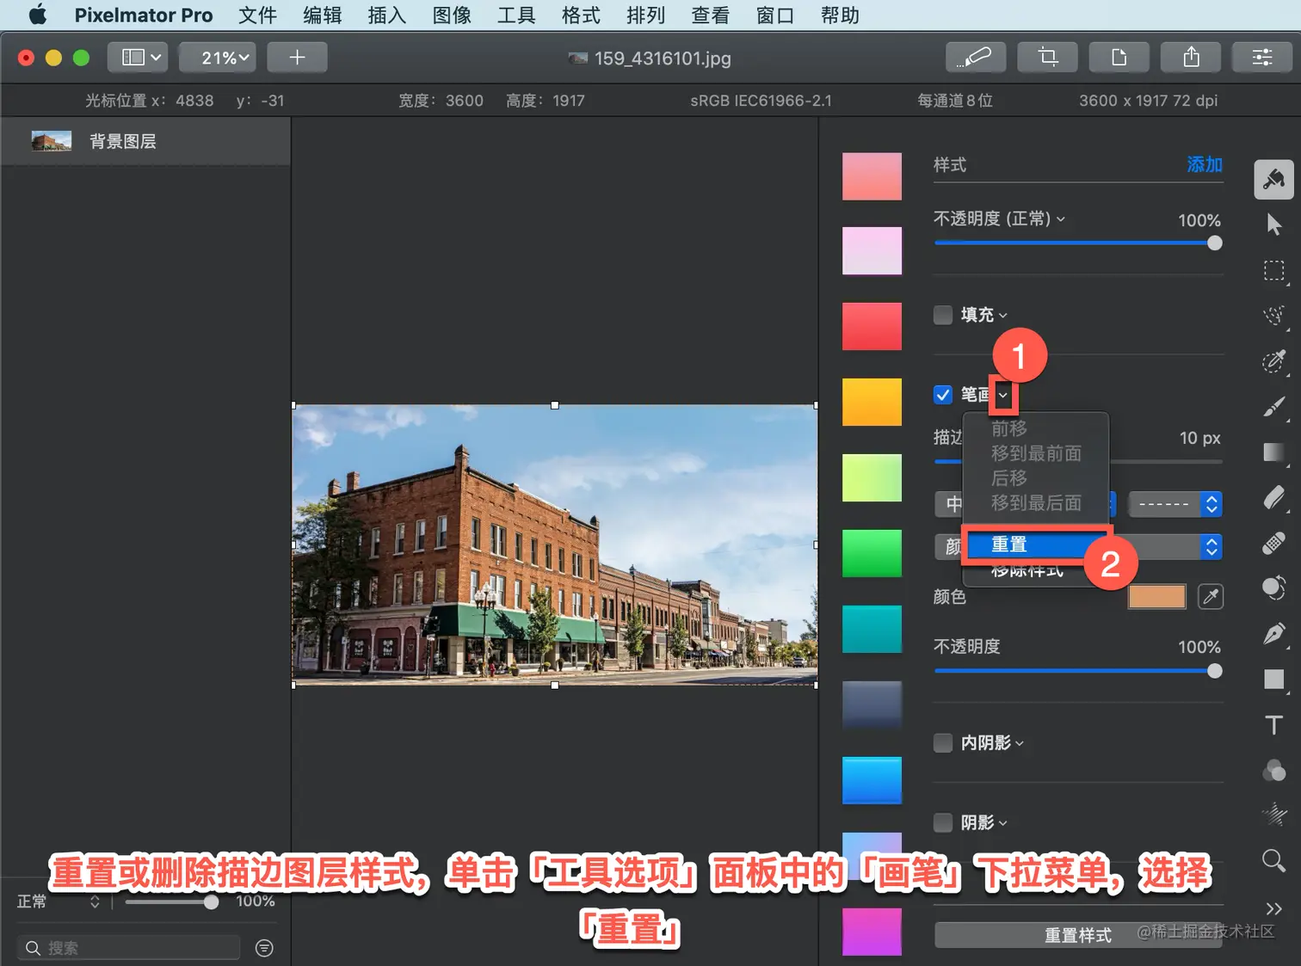Choose 重置 in the stroke popup menu
The image size is (1301, 966).
coord(1036,545)
